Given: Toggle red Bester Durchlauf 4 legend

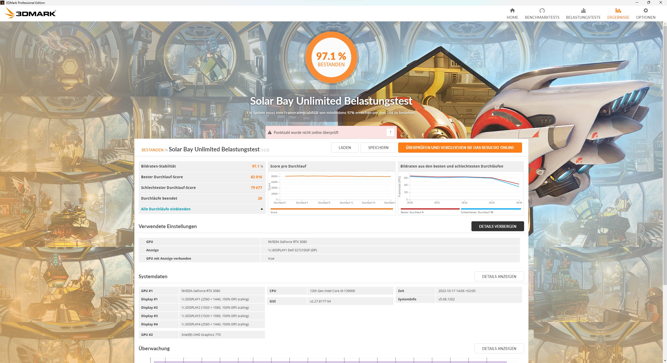Looking at the screenshot, I should point(430,209).
